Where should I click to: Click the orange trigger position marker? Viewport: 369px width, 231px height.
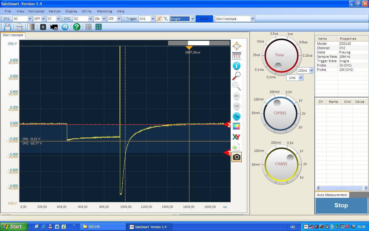189,48
